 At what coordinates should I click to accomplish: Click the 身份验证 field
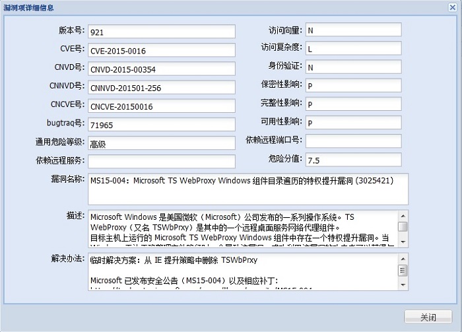tap(353, 67)
